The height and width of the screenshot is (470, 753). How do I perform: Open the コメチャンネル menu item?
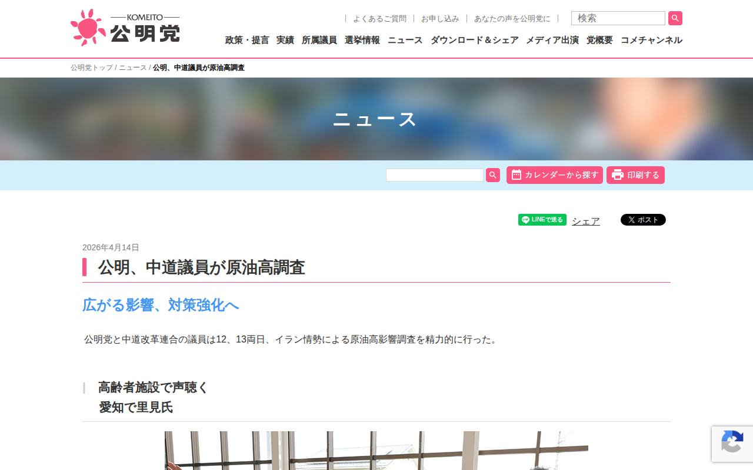click(x=651, y=40)
